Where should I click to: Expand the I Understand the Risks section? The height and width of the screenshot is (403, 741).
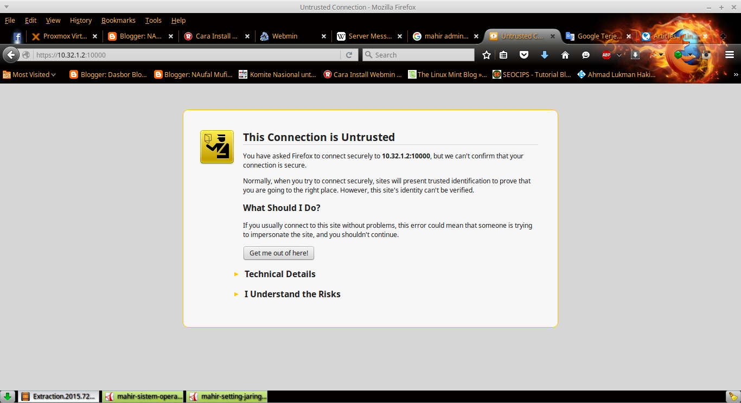[x=292, y=294]
